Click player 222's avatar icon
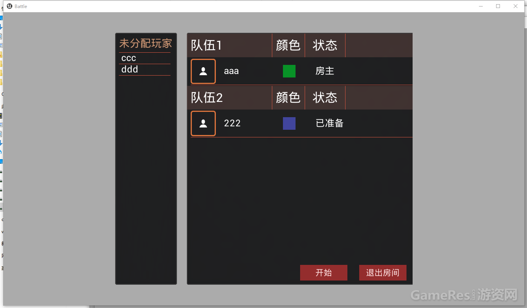527x308 pixels. pos(203,123)
